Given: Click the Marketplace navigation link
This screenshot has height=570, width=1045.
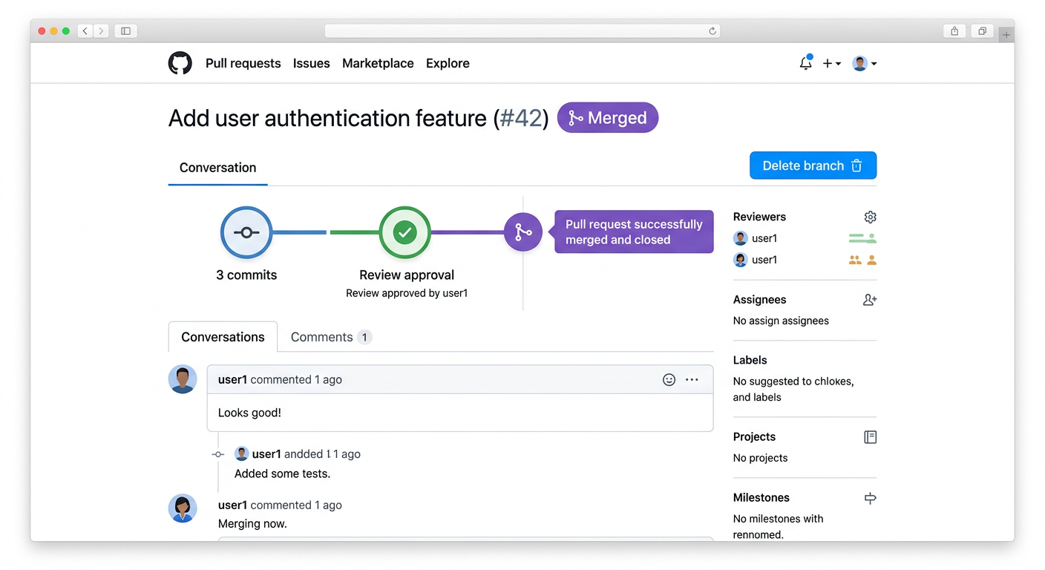Looking at the screenshot, I should [x=378, y=64].
